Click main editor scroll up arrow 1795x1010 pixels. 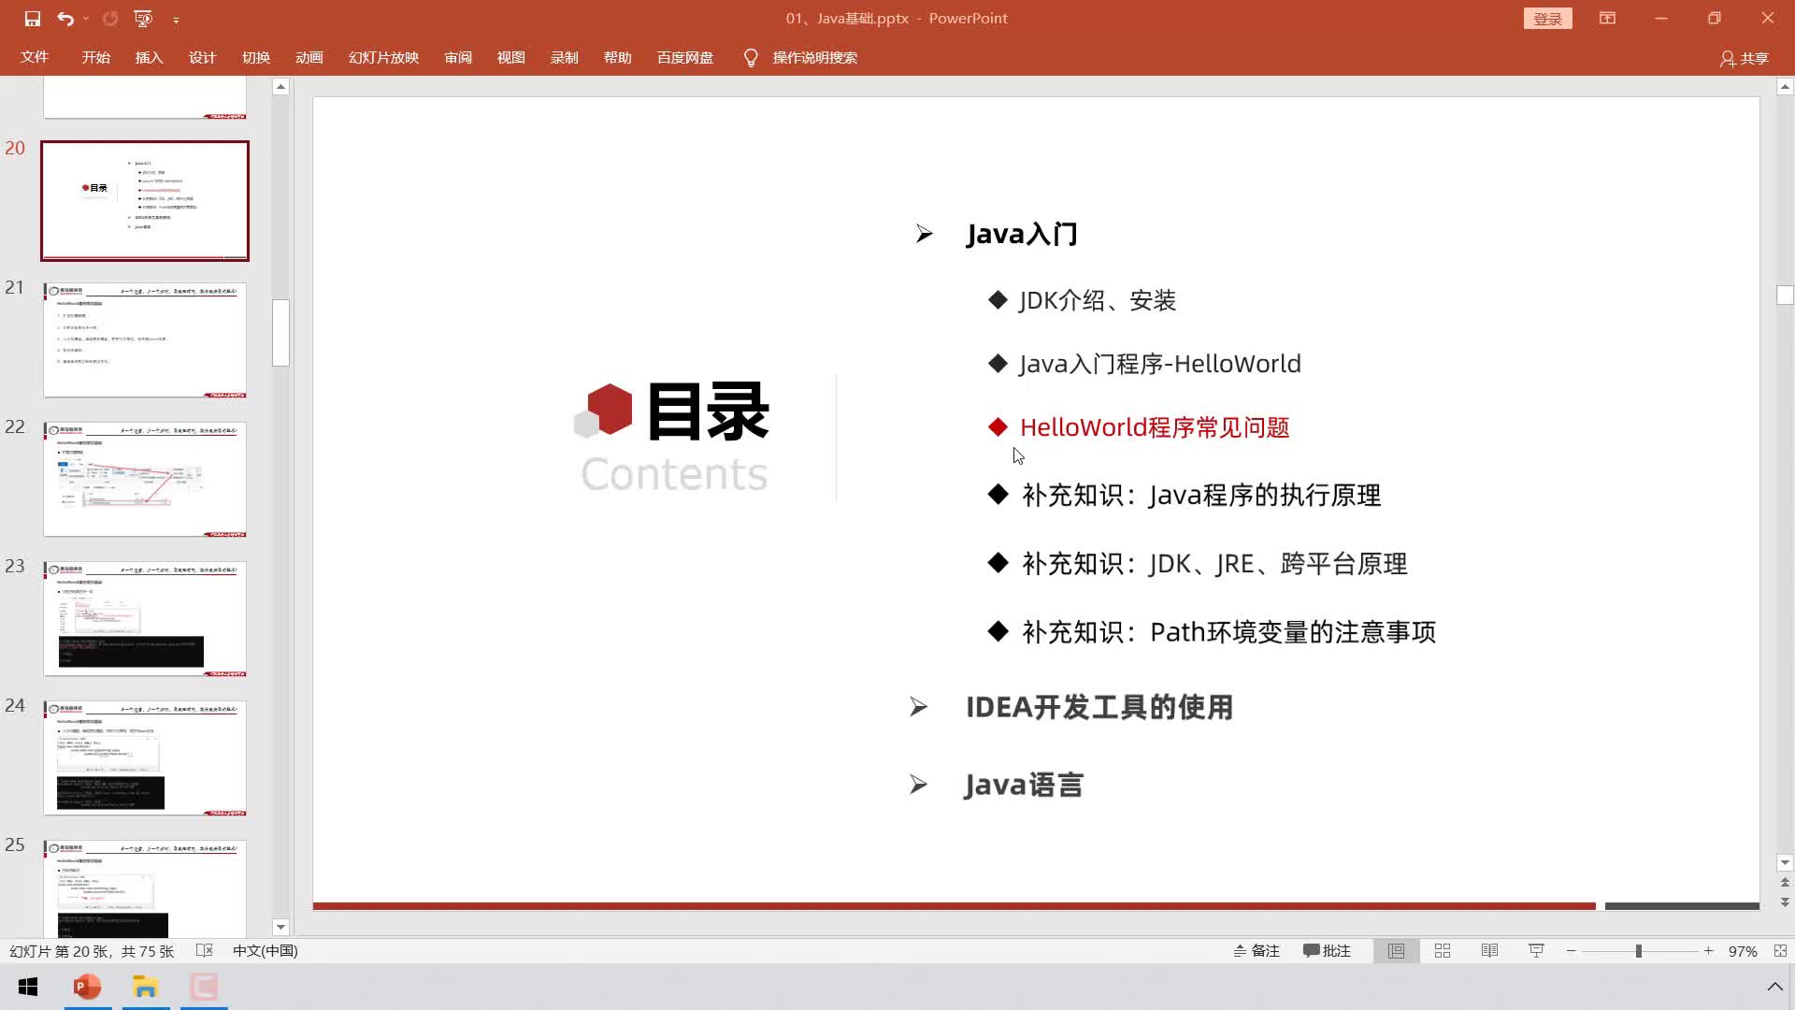[1785, 87]
